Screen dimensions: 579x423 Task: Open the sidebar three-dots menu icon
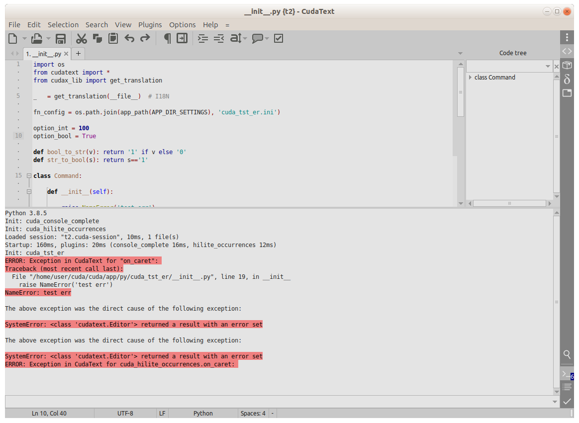[567, 37]
